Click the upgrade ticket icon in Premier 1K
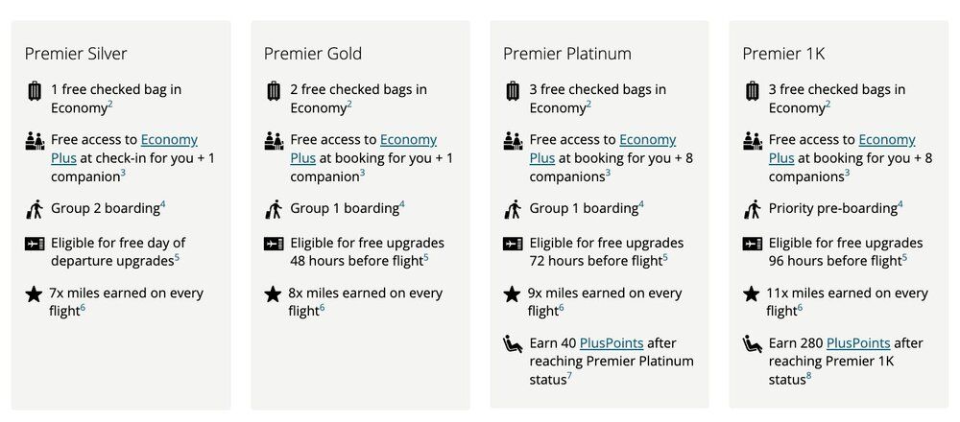Screen dimensions: 960x422 pos(752,244)
